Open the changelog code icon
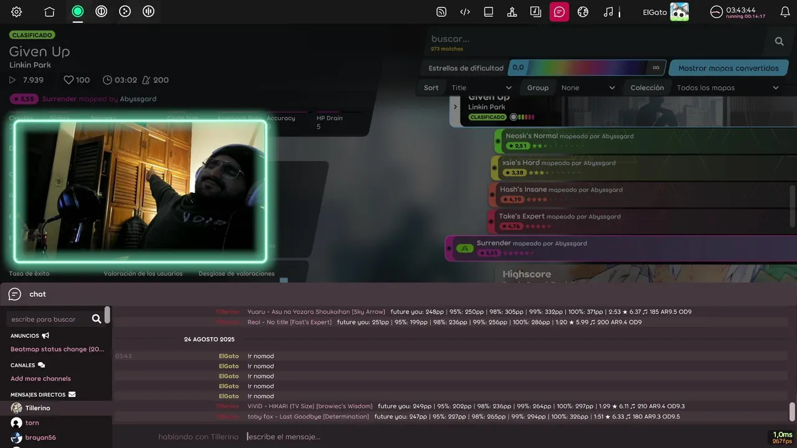The width and height of the screenshot is (797, 448). (x=465, y=12)
